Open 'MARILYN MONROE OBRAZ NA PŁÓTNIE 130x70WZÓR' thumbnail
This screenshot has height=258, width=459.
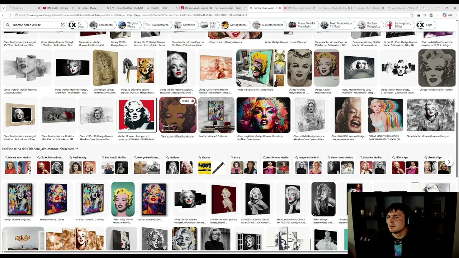click(x=257, y=199)
